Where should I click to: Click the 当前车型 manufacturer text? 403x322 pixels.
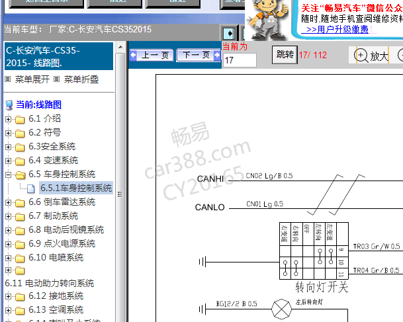coord(77,29)
